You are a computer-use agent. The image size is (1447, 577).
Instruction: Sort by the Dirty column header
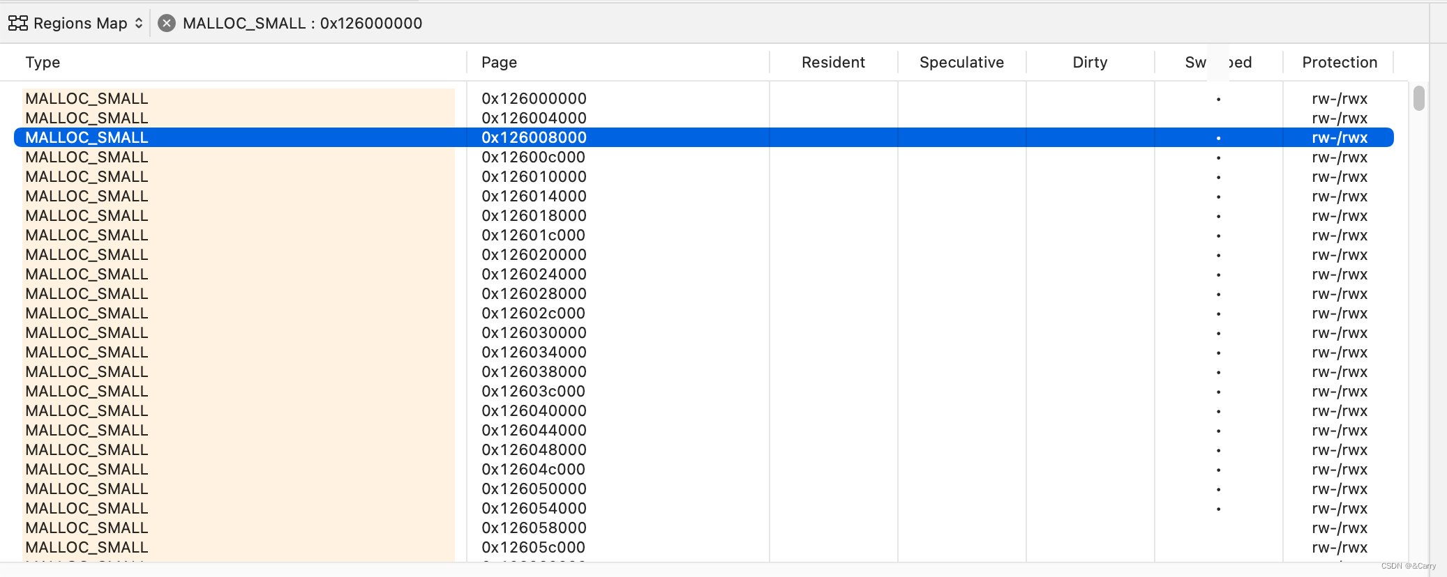tap(1090, 62)
